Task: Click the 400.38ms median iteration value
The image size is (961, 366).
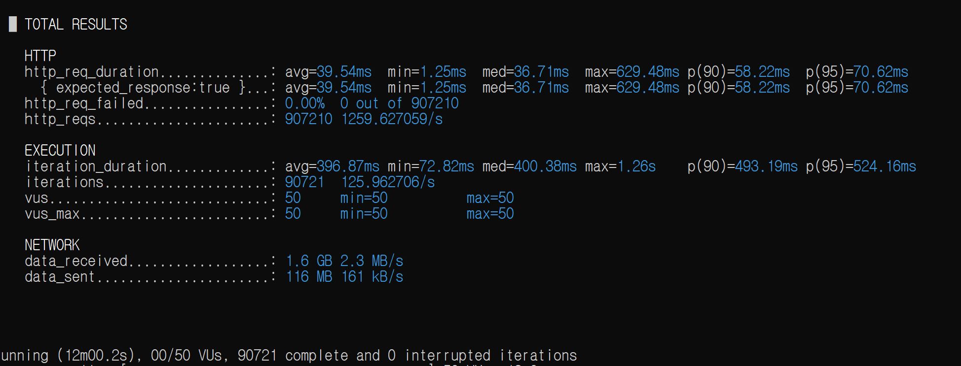Action: (545, 166)
